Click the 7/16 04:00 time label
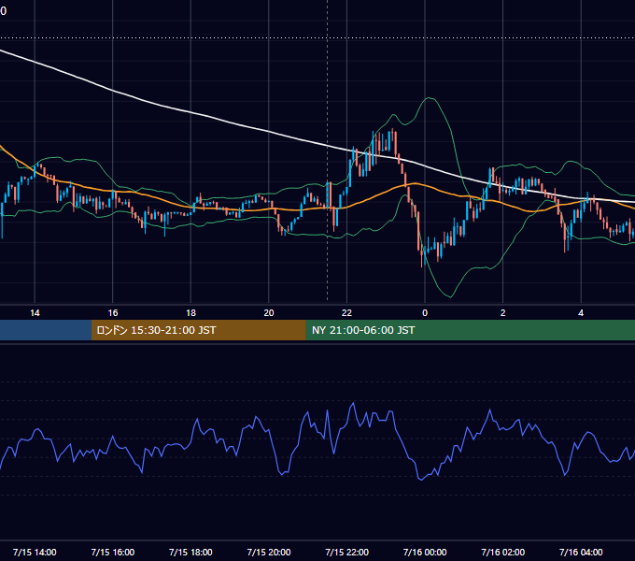 (x=581, y=552)
